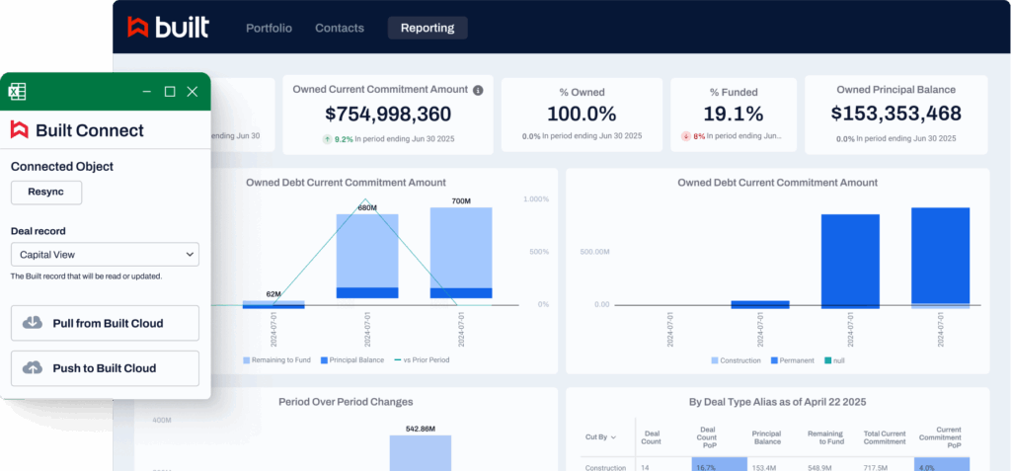Click the Excel icon in title bar
Image resolution: width=1011 pixels, height=471 pixels.
18,91
